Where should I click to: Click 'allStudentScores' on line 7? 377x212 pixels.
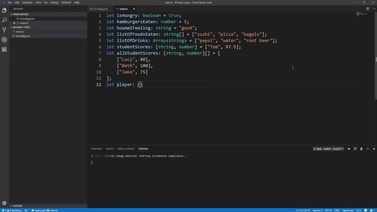coord(137,53)
